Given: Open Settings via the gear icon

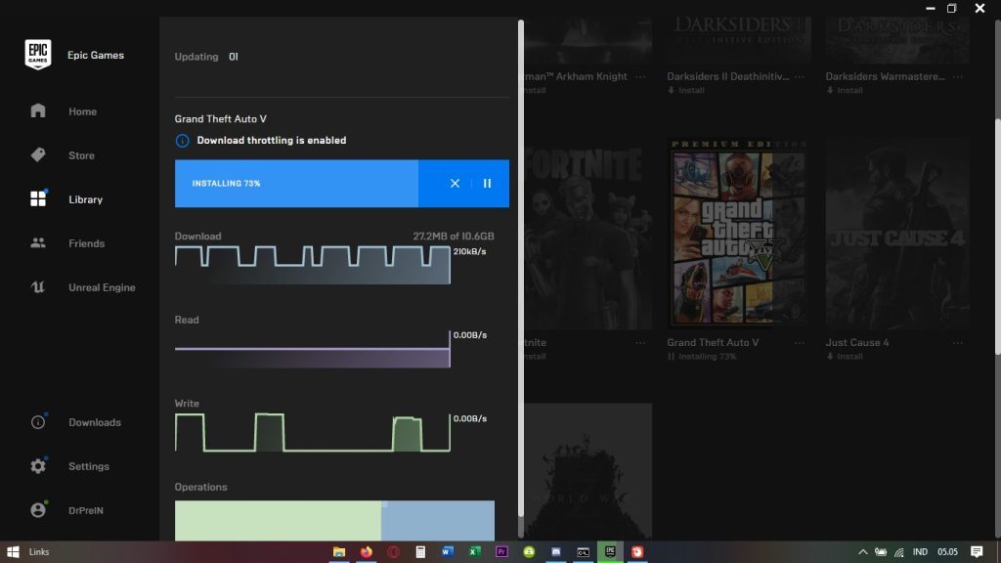Looking at the screenshot, I should coord(38,466).
